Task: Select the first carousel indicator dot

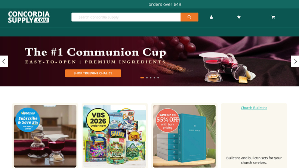Action: (142, 78)
